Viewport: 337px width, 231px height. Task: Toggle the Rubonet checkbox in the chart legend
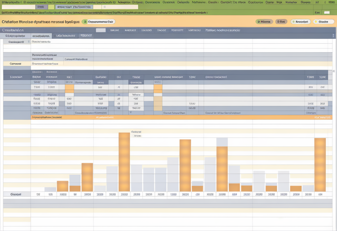(132, 131)
